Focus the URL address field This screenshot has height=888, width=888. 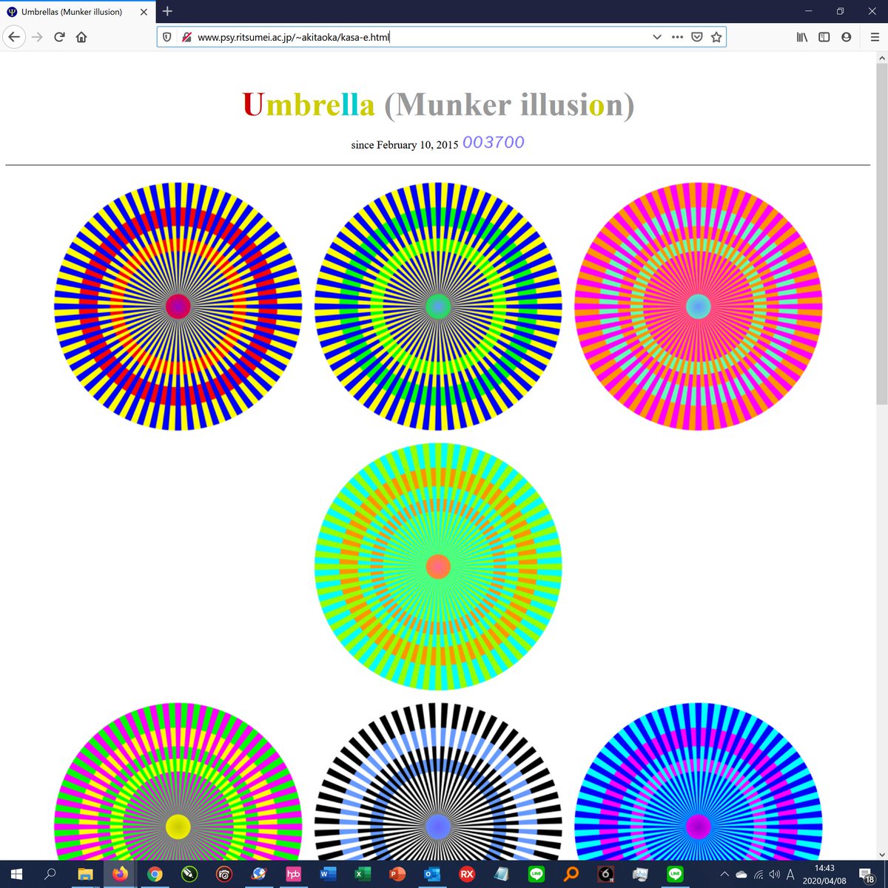[x=422, y=37]
